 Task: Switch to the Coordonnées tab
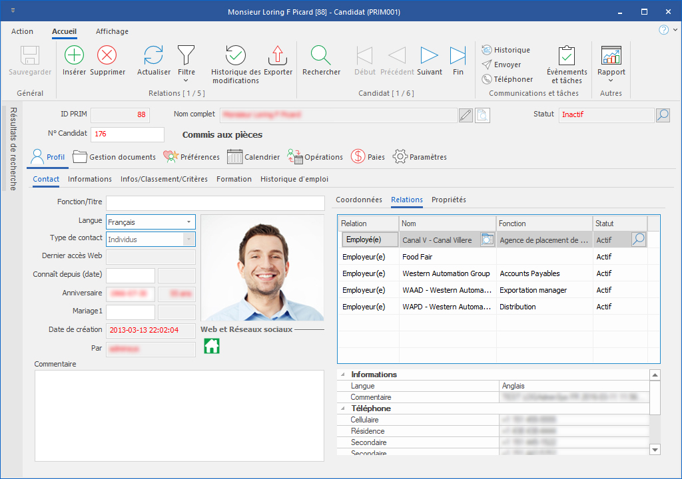[358, 200]
